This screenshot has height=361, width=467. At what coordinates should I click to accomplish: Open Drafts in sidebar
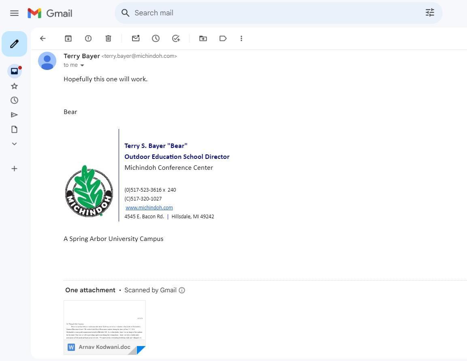14,129
